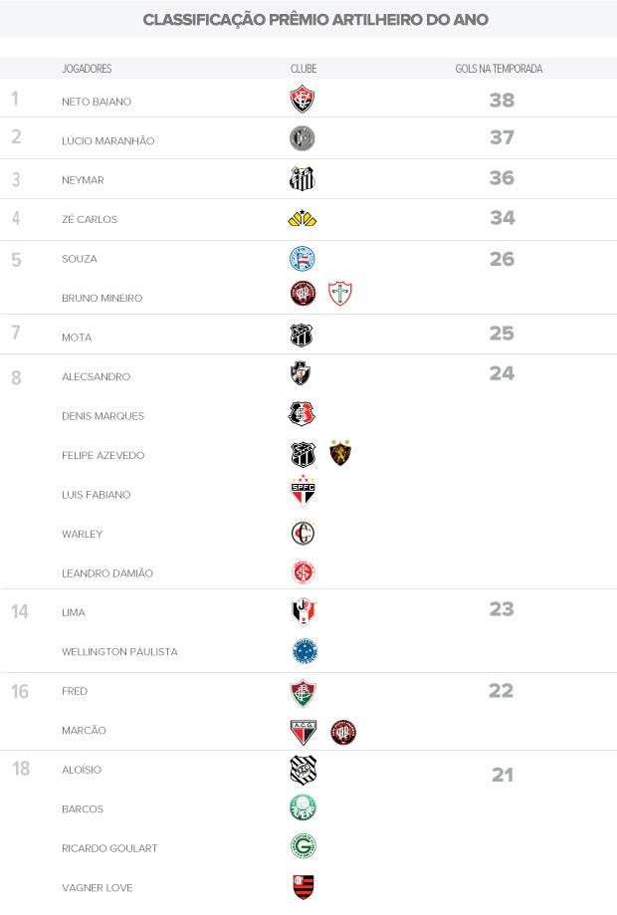Click the Bahia crest in Souza's row
617x915 pixels.
303,259
